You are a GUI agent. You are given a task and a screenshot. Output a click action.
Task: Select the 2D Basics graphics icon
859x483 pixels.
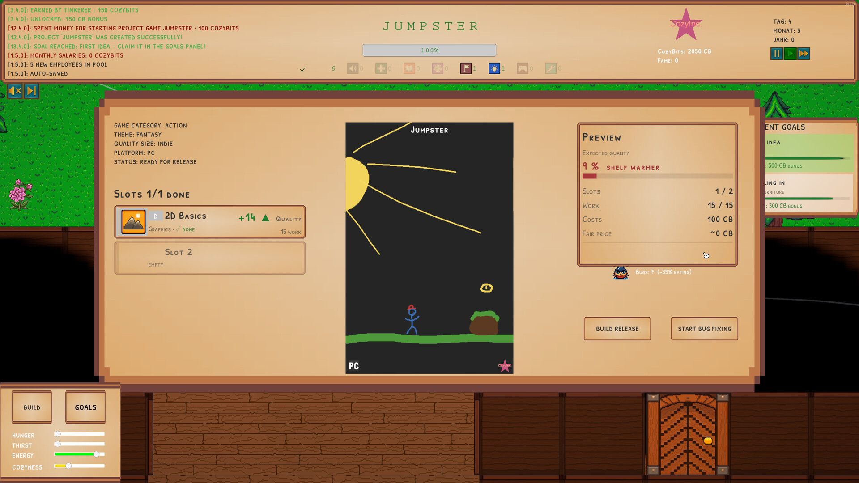tap(133, 222)
